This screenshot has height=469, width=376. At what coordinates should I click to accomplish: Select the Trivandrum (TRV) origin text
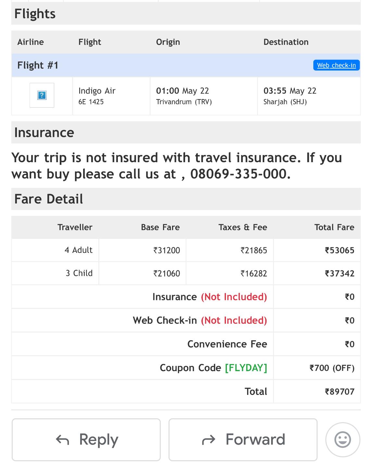coord(184,102)
